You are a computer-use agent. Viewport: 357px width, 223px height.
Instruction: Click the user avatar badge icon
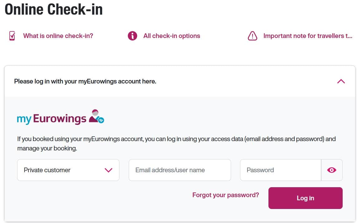click(x=96, y=116)
